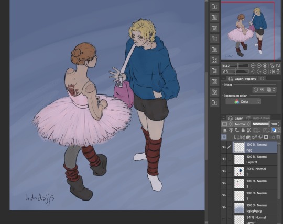Hide the layer named 2
This screenshot has width=283, height=224.
point(224,183)
